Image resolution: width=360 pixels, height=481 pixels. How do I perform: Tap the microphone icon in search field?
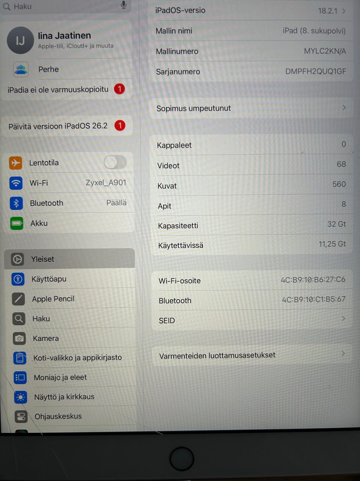pyautogui.click(x=124, y=5)
